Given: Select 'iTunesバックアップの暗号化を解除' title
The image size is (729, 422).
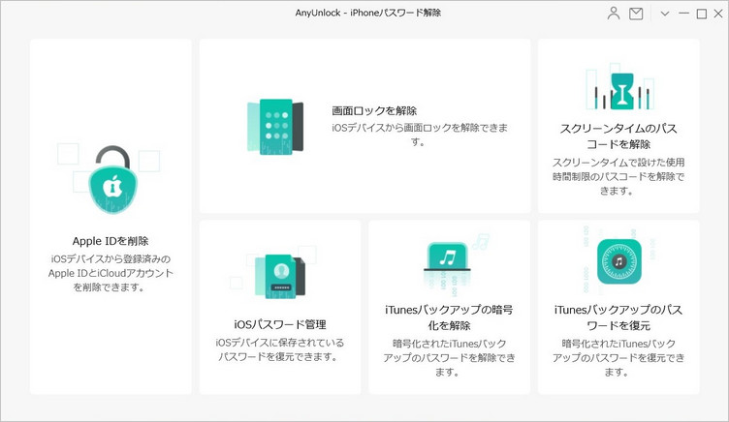Looking at the screenshot, I should (449, 317).
